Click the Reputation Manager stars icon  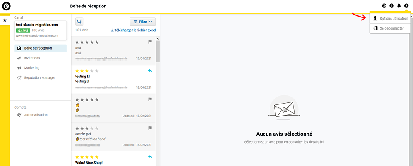pyautogui.click(x=19, y=78)
